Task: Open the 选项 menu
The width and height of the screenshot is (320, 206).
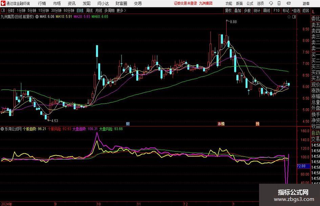Action: (x=260, y=3)
